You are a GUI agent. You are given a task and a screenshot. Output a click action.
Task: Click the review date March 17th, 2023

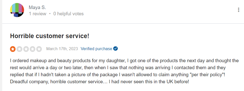tap(62, 49)
